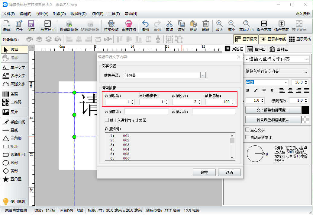Viewport: 313px width, 215px height.
Task: Select the 条码 barcode tool
Action: 15,94
